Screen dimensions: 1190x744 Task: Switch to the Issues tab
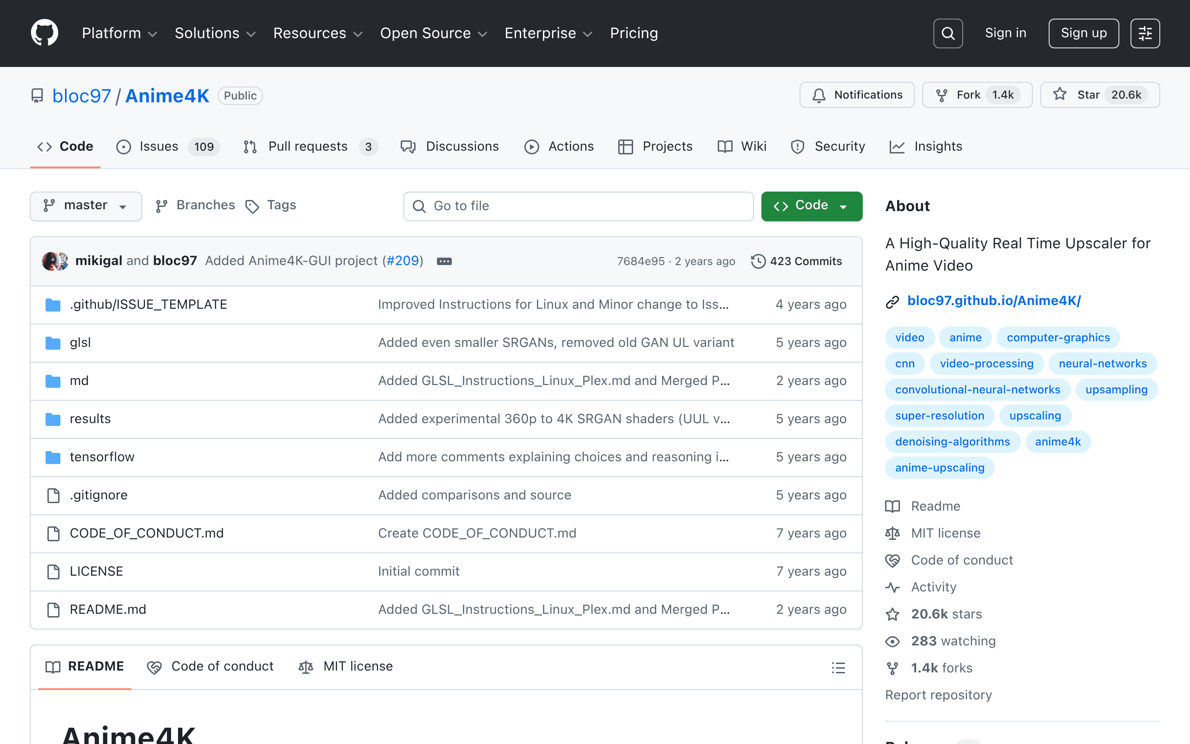pyautogui.click(x=168, y=146)
